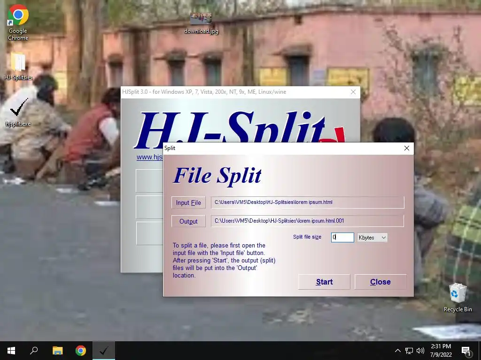Focus the Split file size field
The width and height of the screenshot is (481, 360).
342,237
